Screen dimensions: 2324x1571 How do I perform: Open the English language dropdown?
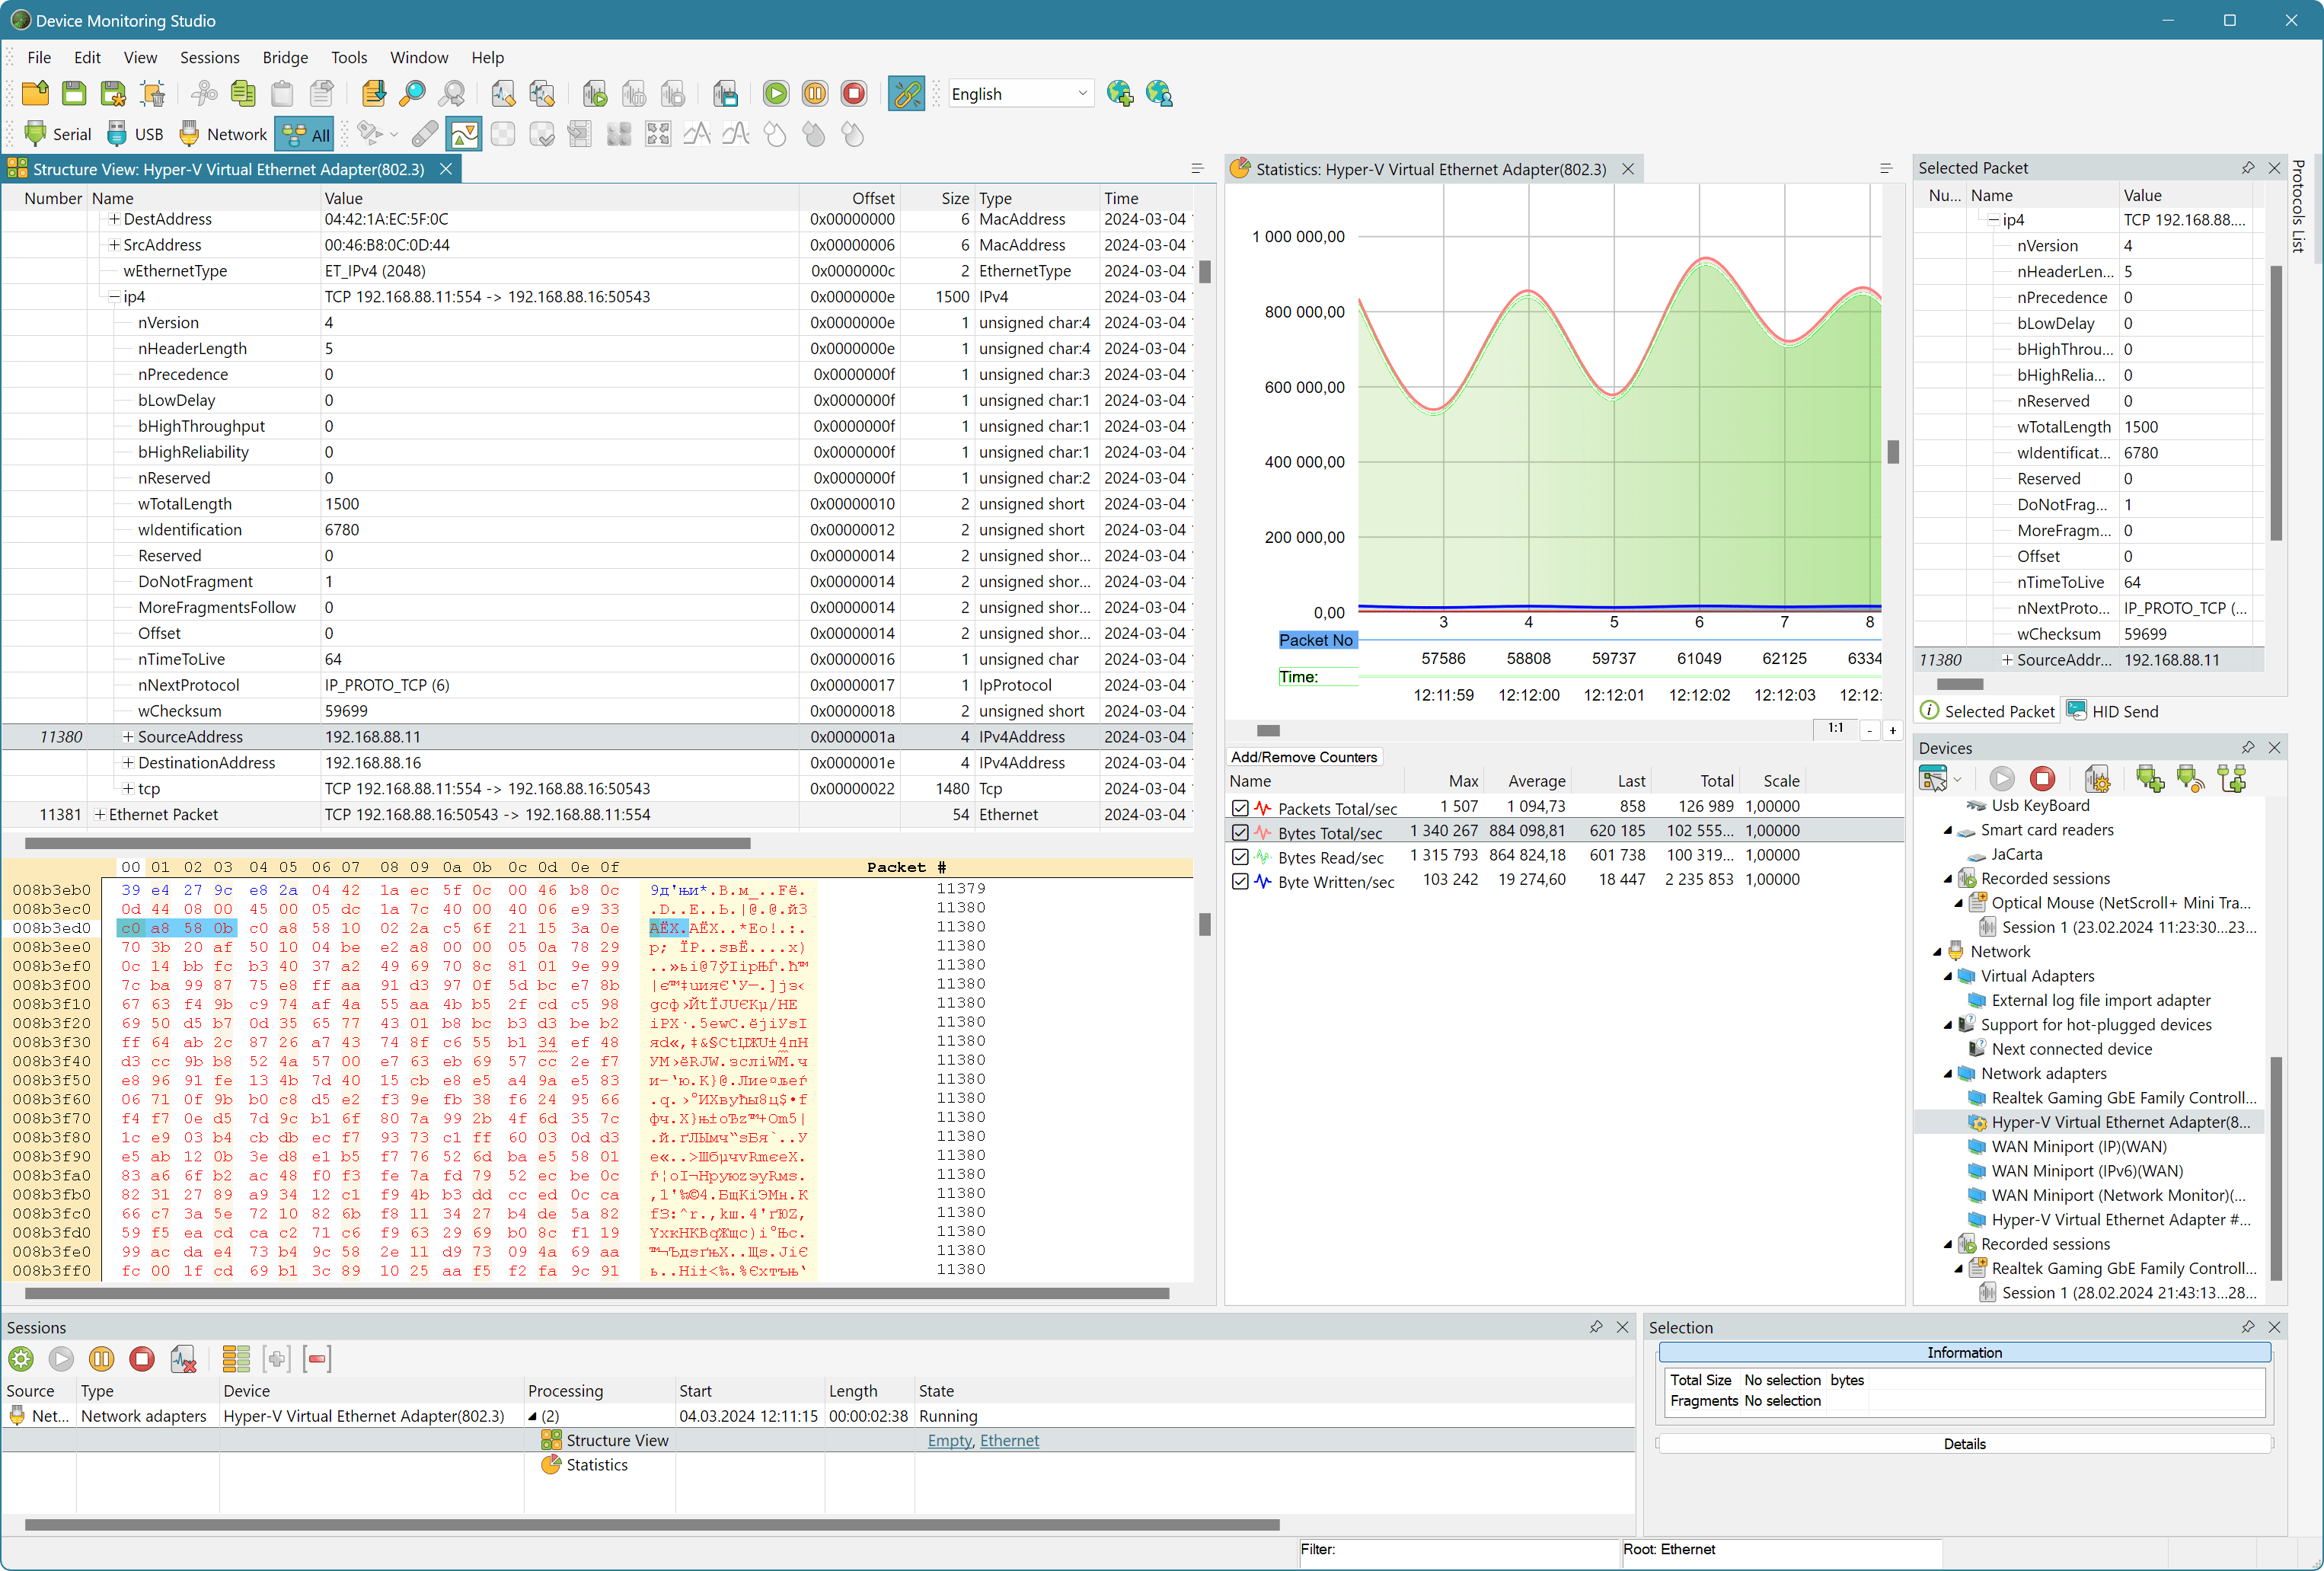coord(1020,94)
